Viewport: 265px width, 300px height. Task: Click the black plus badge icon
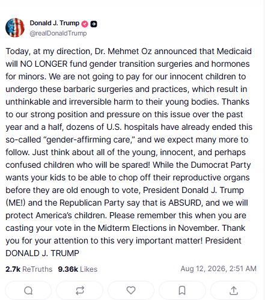[94, 24]
